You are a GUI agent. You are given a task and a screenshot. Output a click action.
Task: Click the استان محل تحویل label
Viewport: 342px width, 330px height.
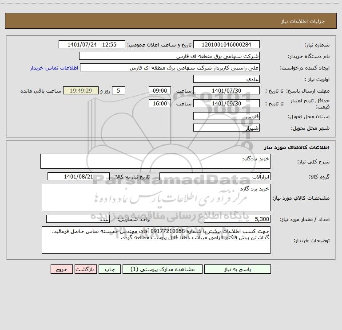(309, 117)
